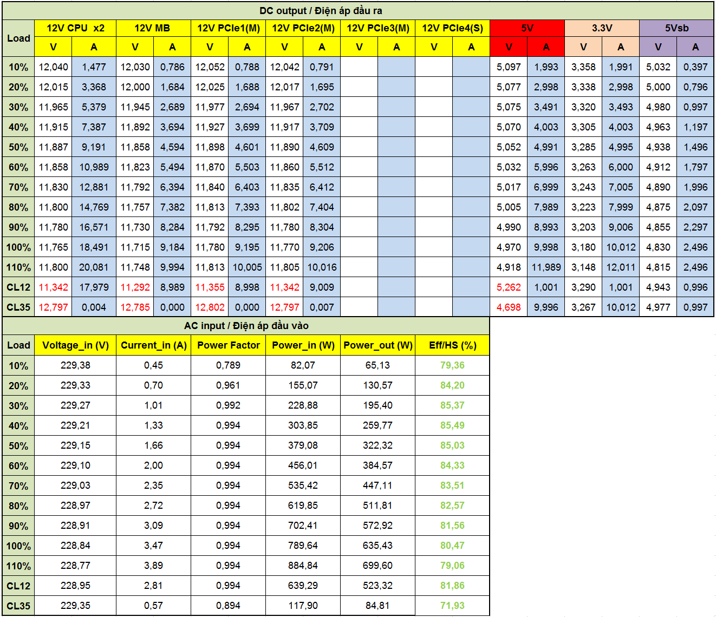Select the 85,49 efficiency value

pos(452,425)
